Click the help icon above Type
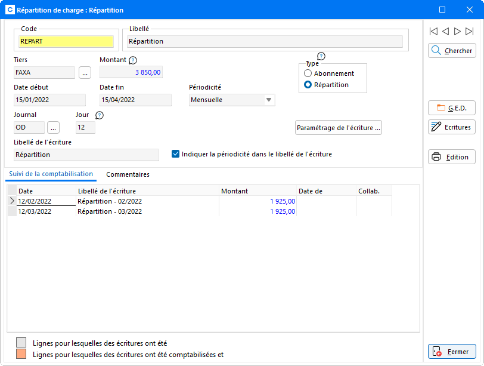 [321, 56]
